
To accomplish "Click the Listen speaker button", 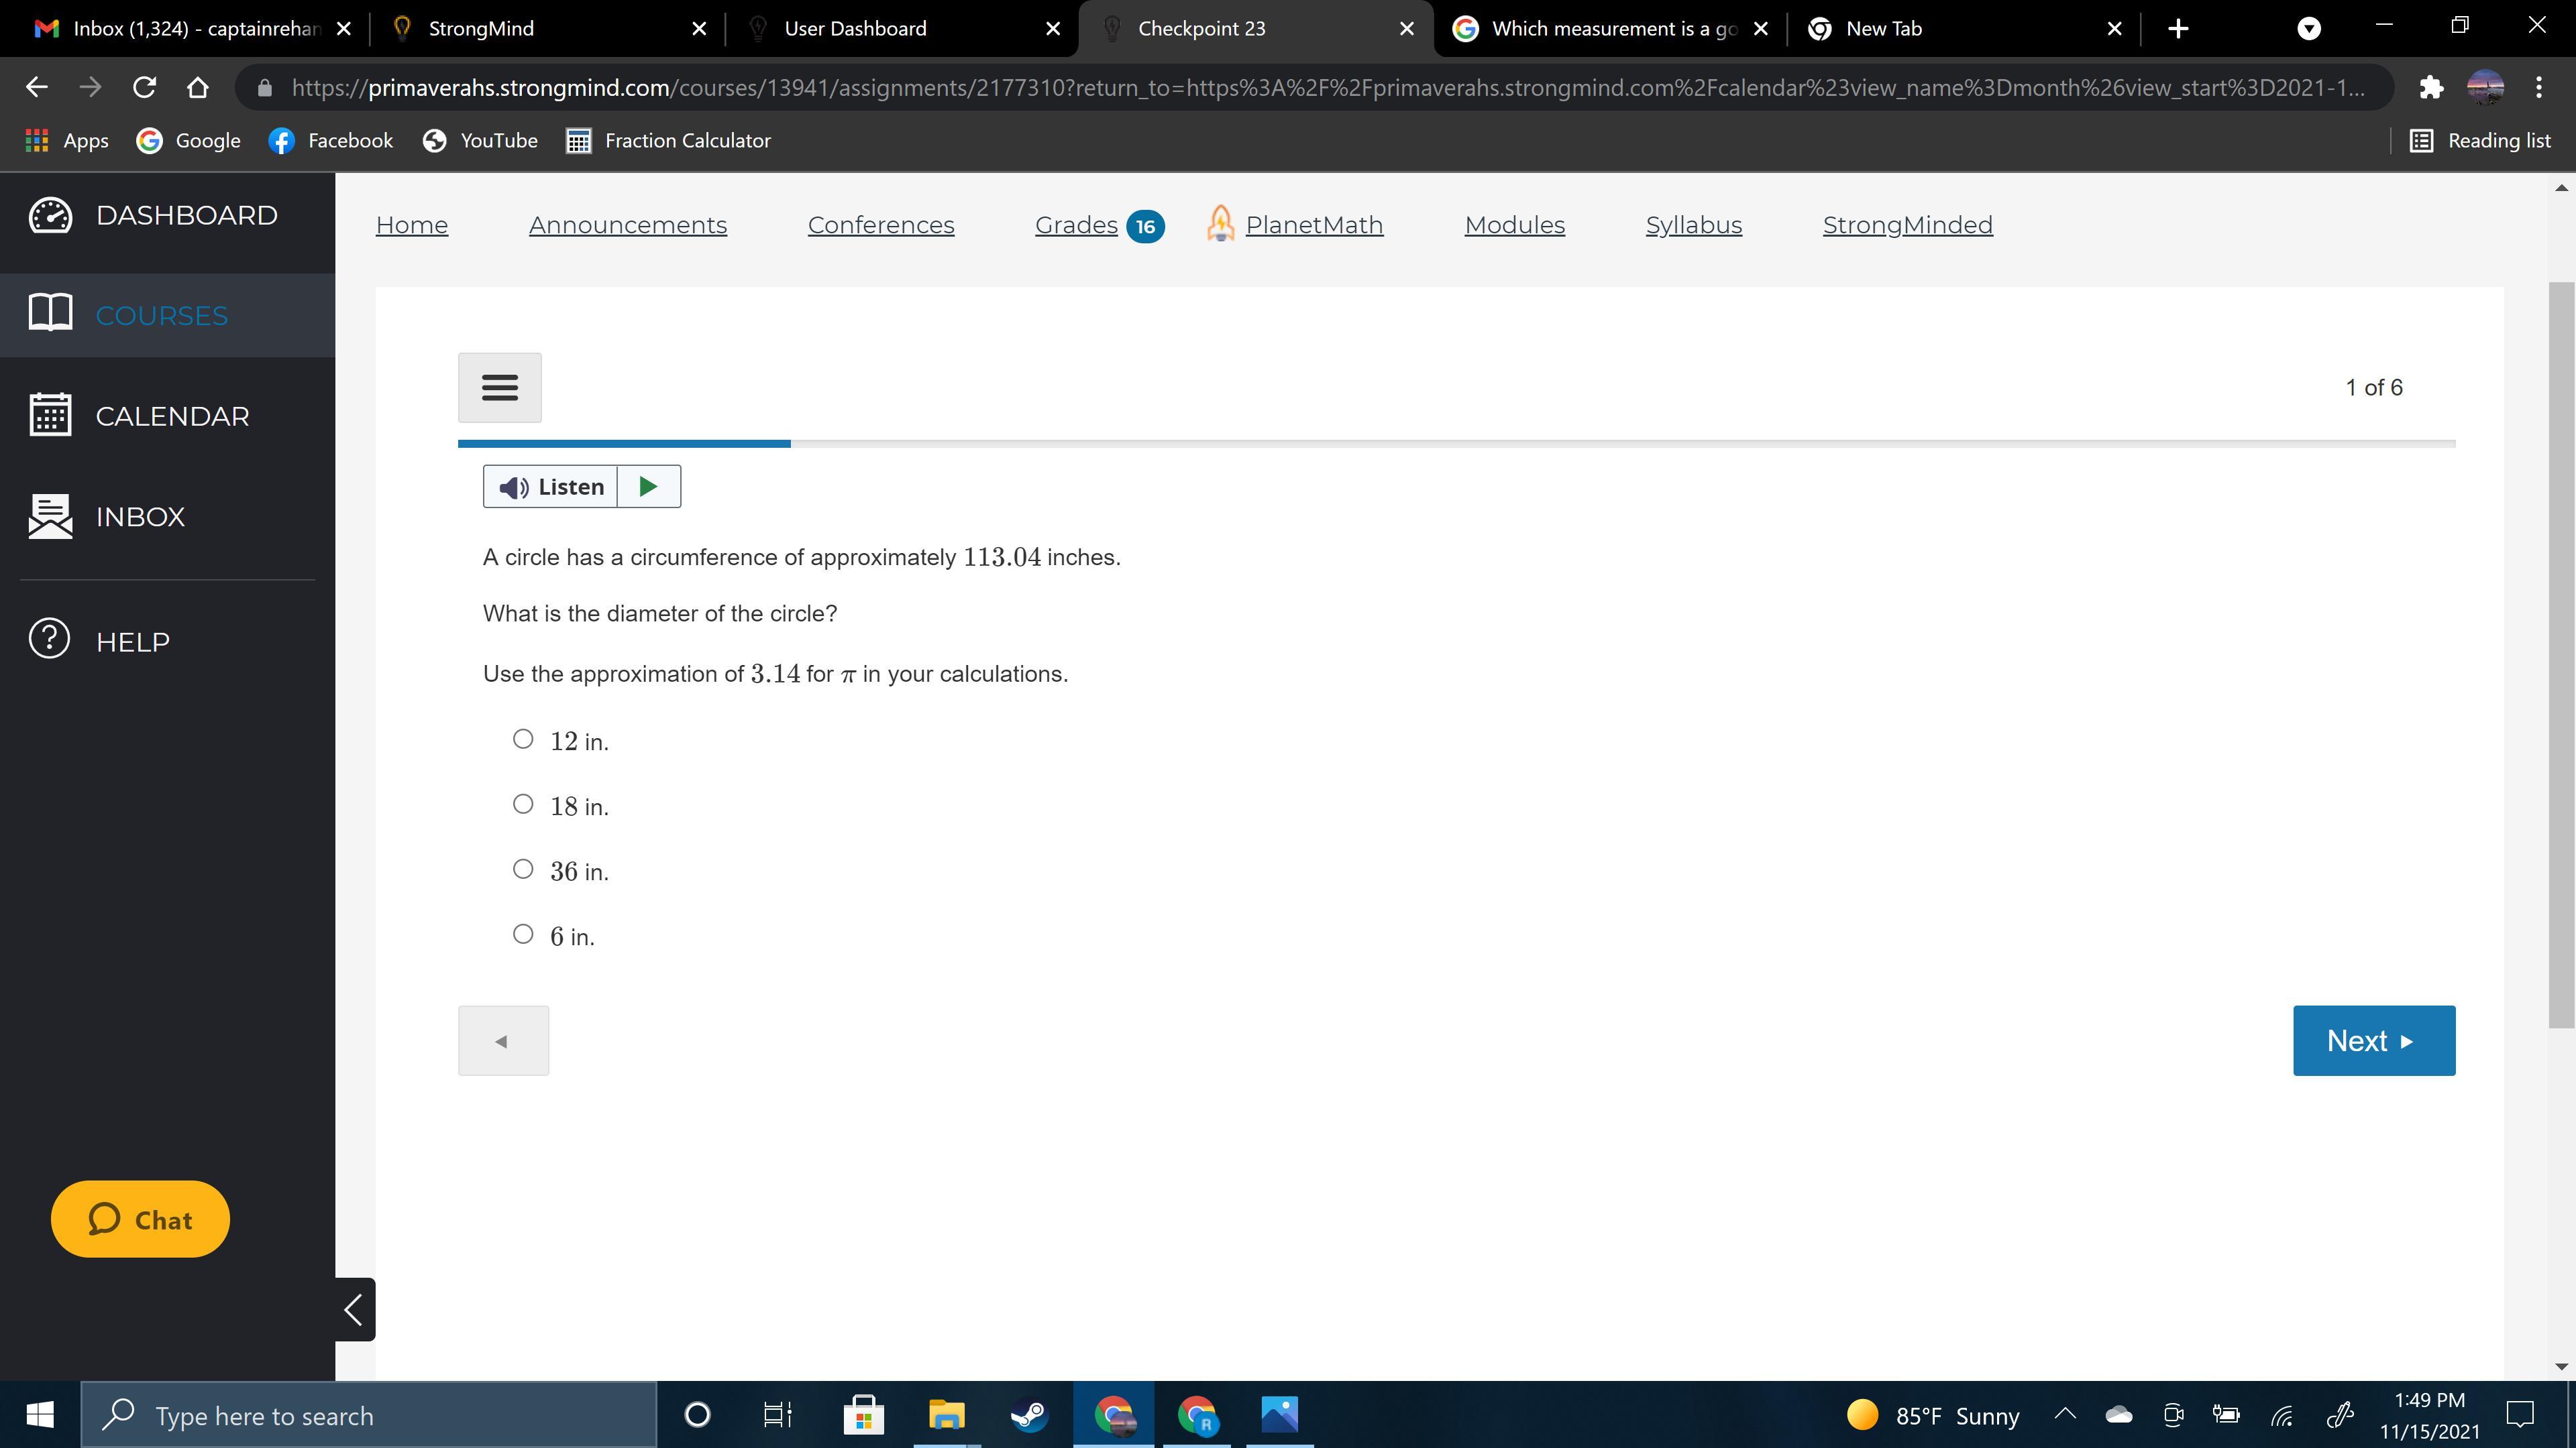I will click(x=551, y=487).
